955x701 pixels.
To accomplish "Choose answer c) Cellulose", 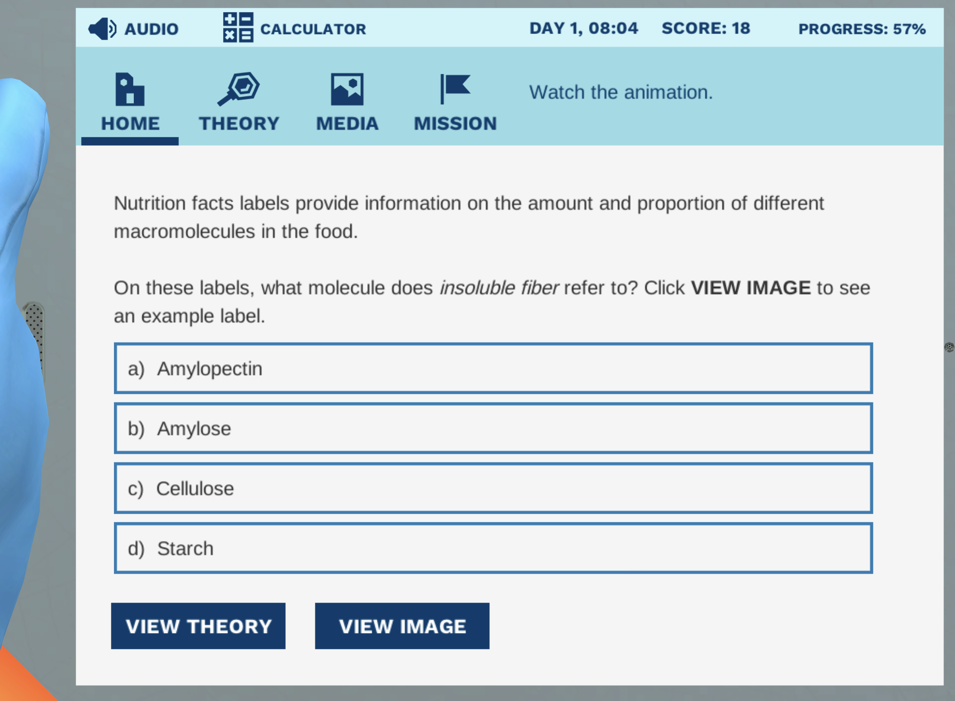I will point(493,488).
